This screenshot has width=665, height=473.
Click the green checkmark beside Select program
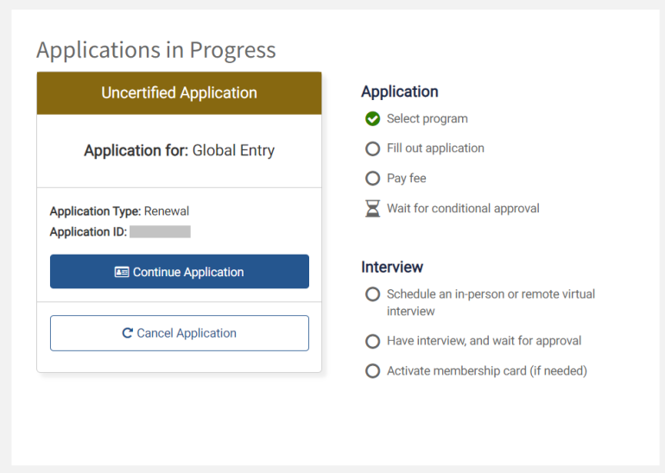(x=372, y=119)
